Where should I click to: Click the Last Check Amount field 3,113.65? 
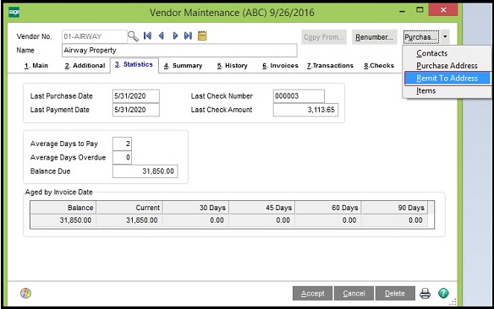pos(305,110)
